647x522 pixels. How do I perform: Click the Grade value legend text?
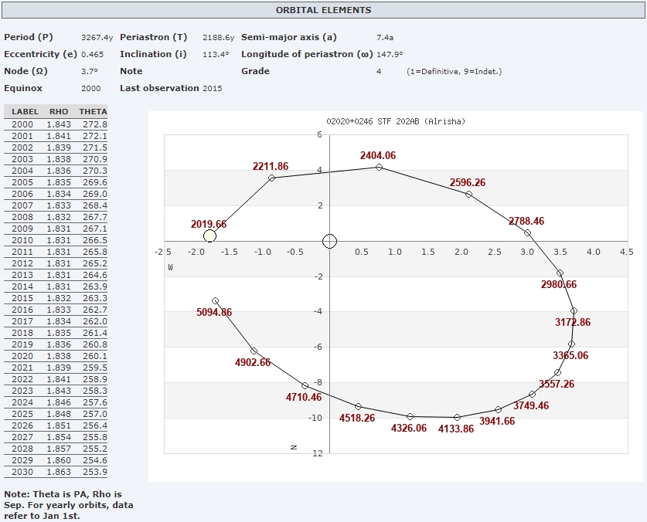point(454,71)
